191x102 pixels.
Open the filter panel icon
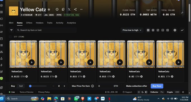12,30
